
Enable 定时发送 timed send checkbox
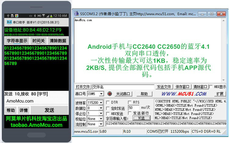108,108
